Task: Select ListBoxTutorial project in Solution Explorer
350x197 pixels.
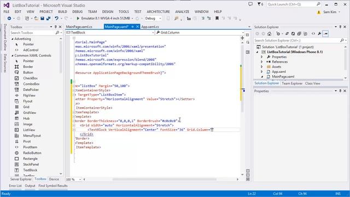Action: 295,52
